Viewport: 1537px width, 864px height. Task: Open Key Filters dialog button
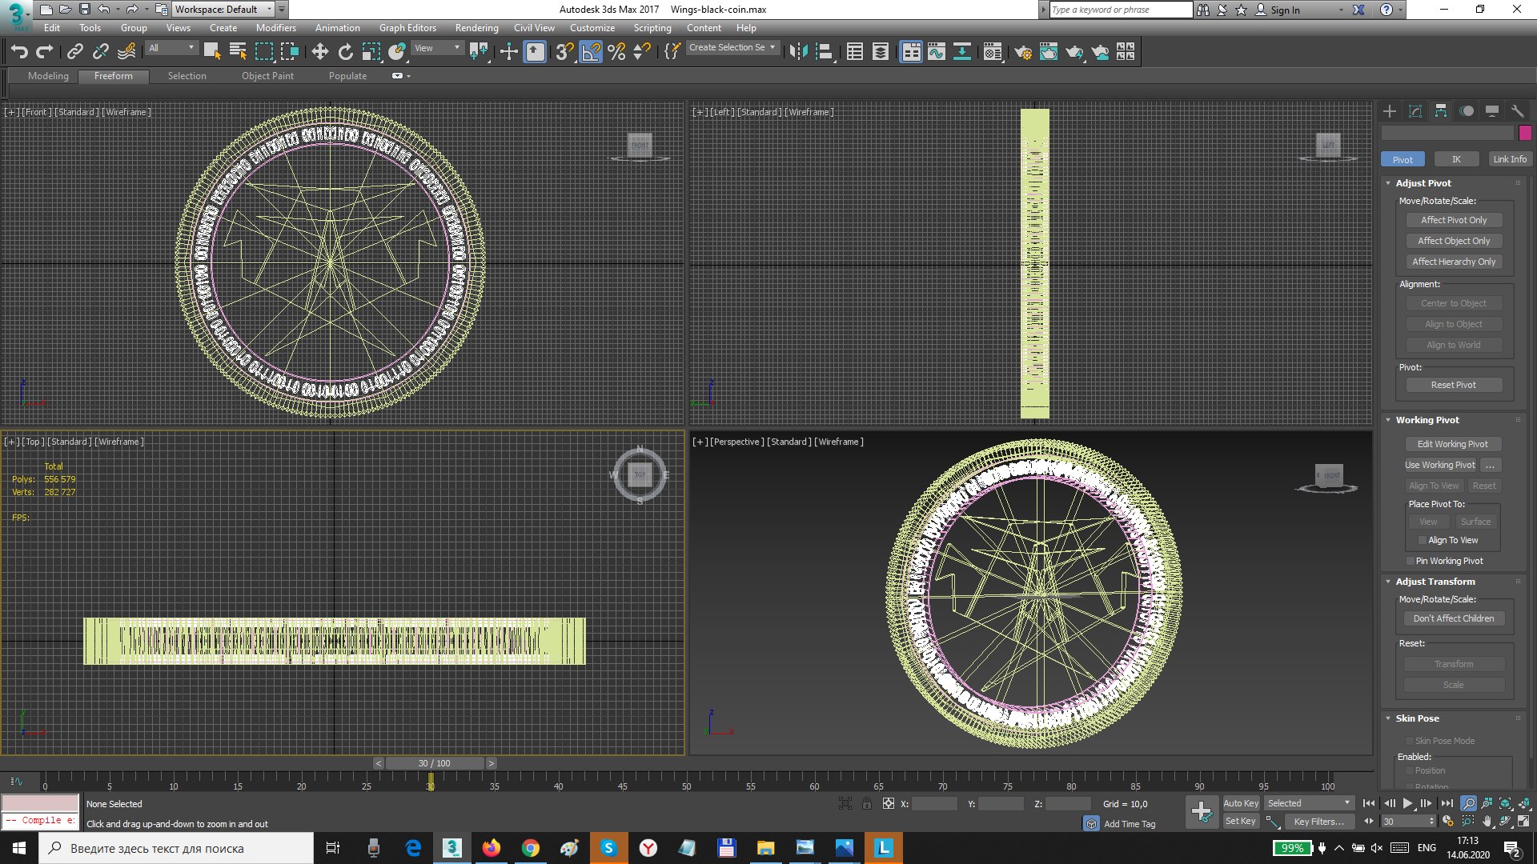pyautogui.click(x=1319, y=822)
